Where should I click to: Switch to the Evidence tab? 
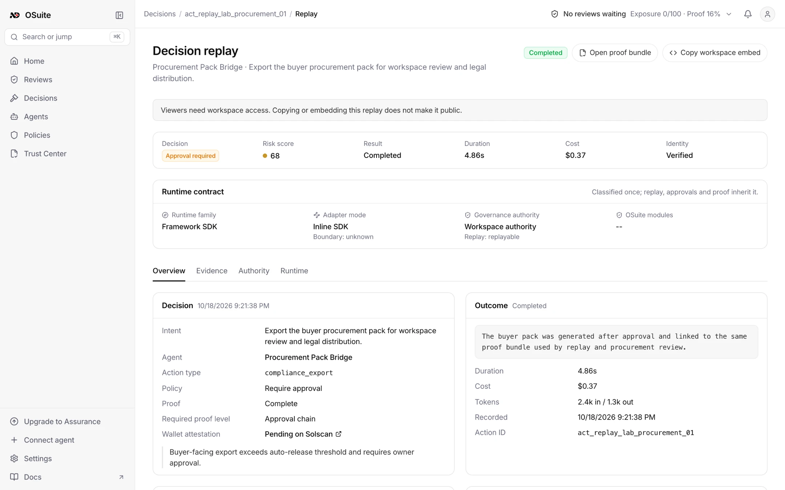pos(212,271)
